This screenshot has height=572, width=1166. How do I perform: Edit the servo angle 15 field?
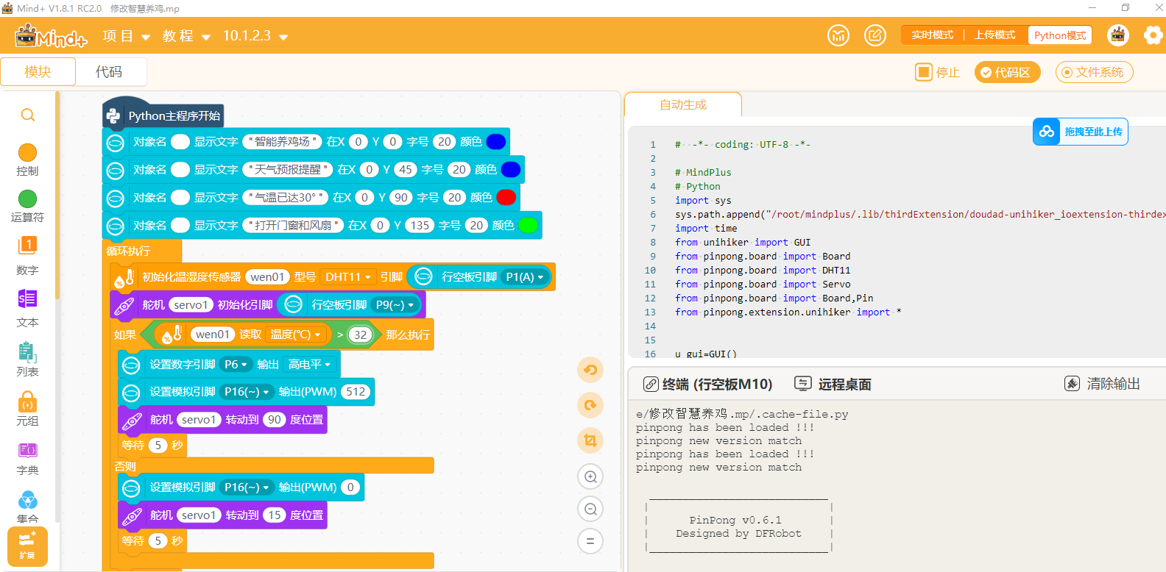275,515
